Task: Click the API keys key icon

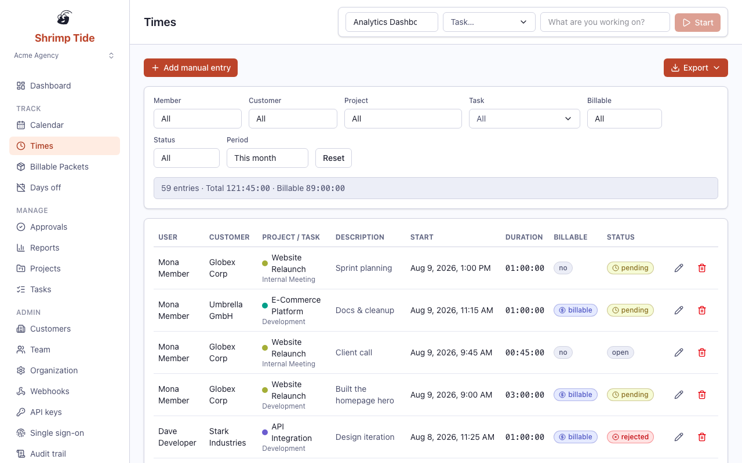Action: 21,412
